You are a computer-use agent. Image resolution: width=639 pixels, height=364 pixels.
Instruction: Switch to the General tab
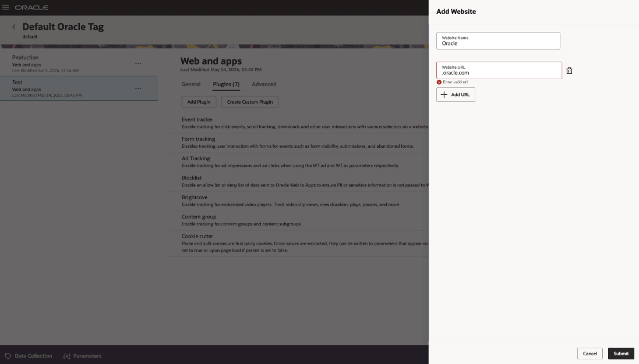tap(190, 84)
